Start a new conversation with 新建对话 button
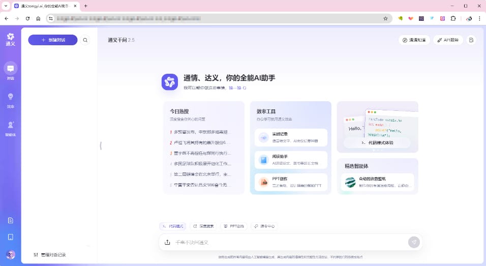 pos(53,40)
